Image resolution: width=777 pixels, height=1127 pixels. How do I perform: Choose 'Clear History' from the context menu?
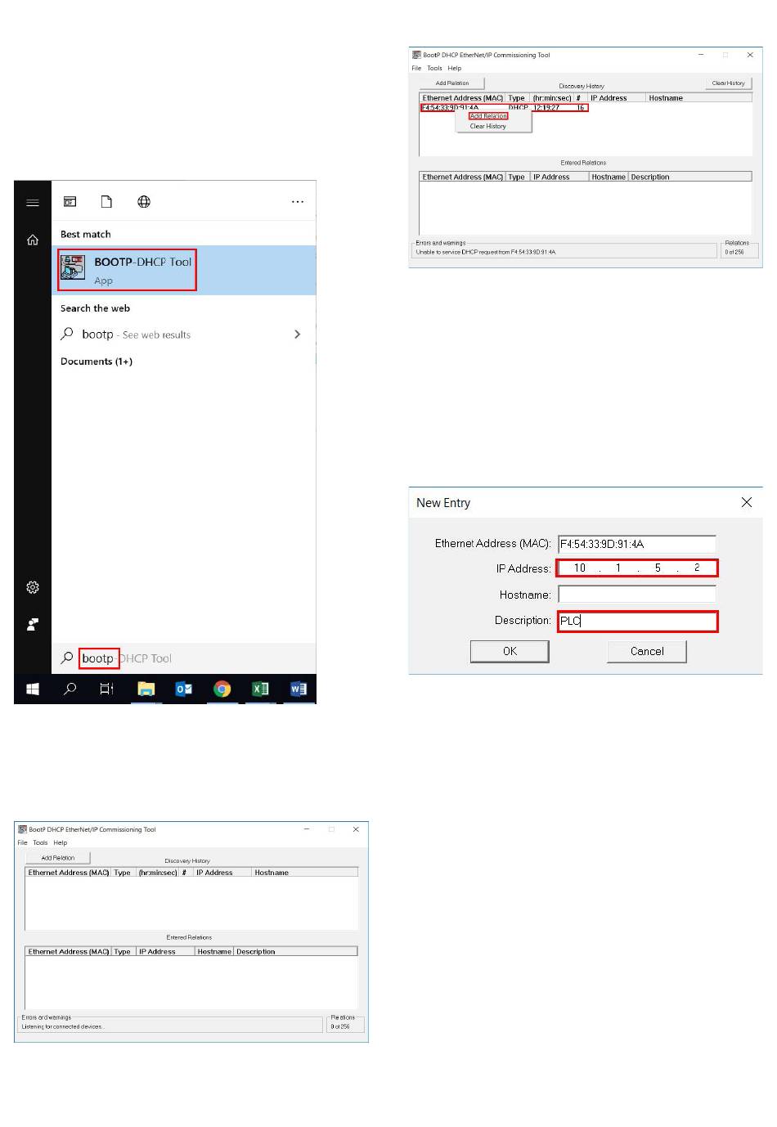[x=488, y=126]
